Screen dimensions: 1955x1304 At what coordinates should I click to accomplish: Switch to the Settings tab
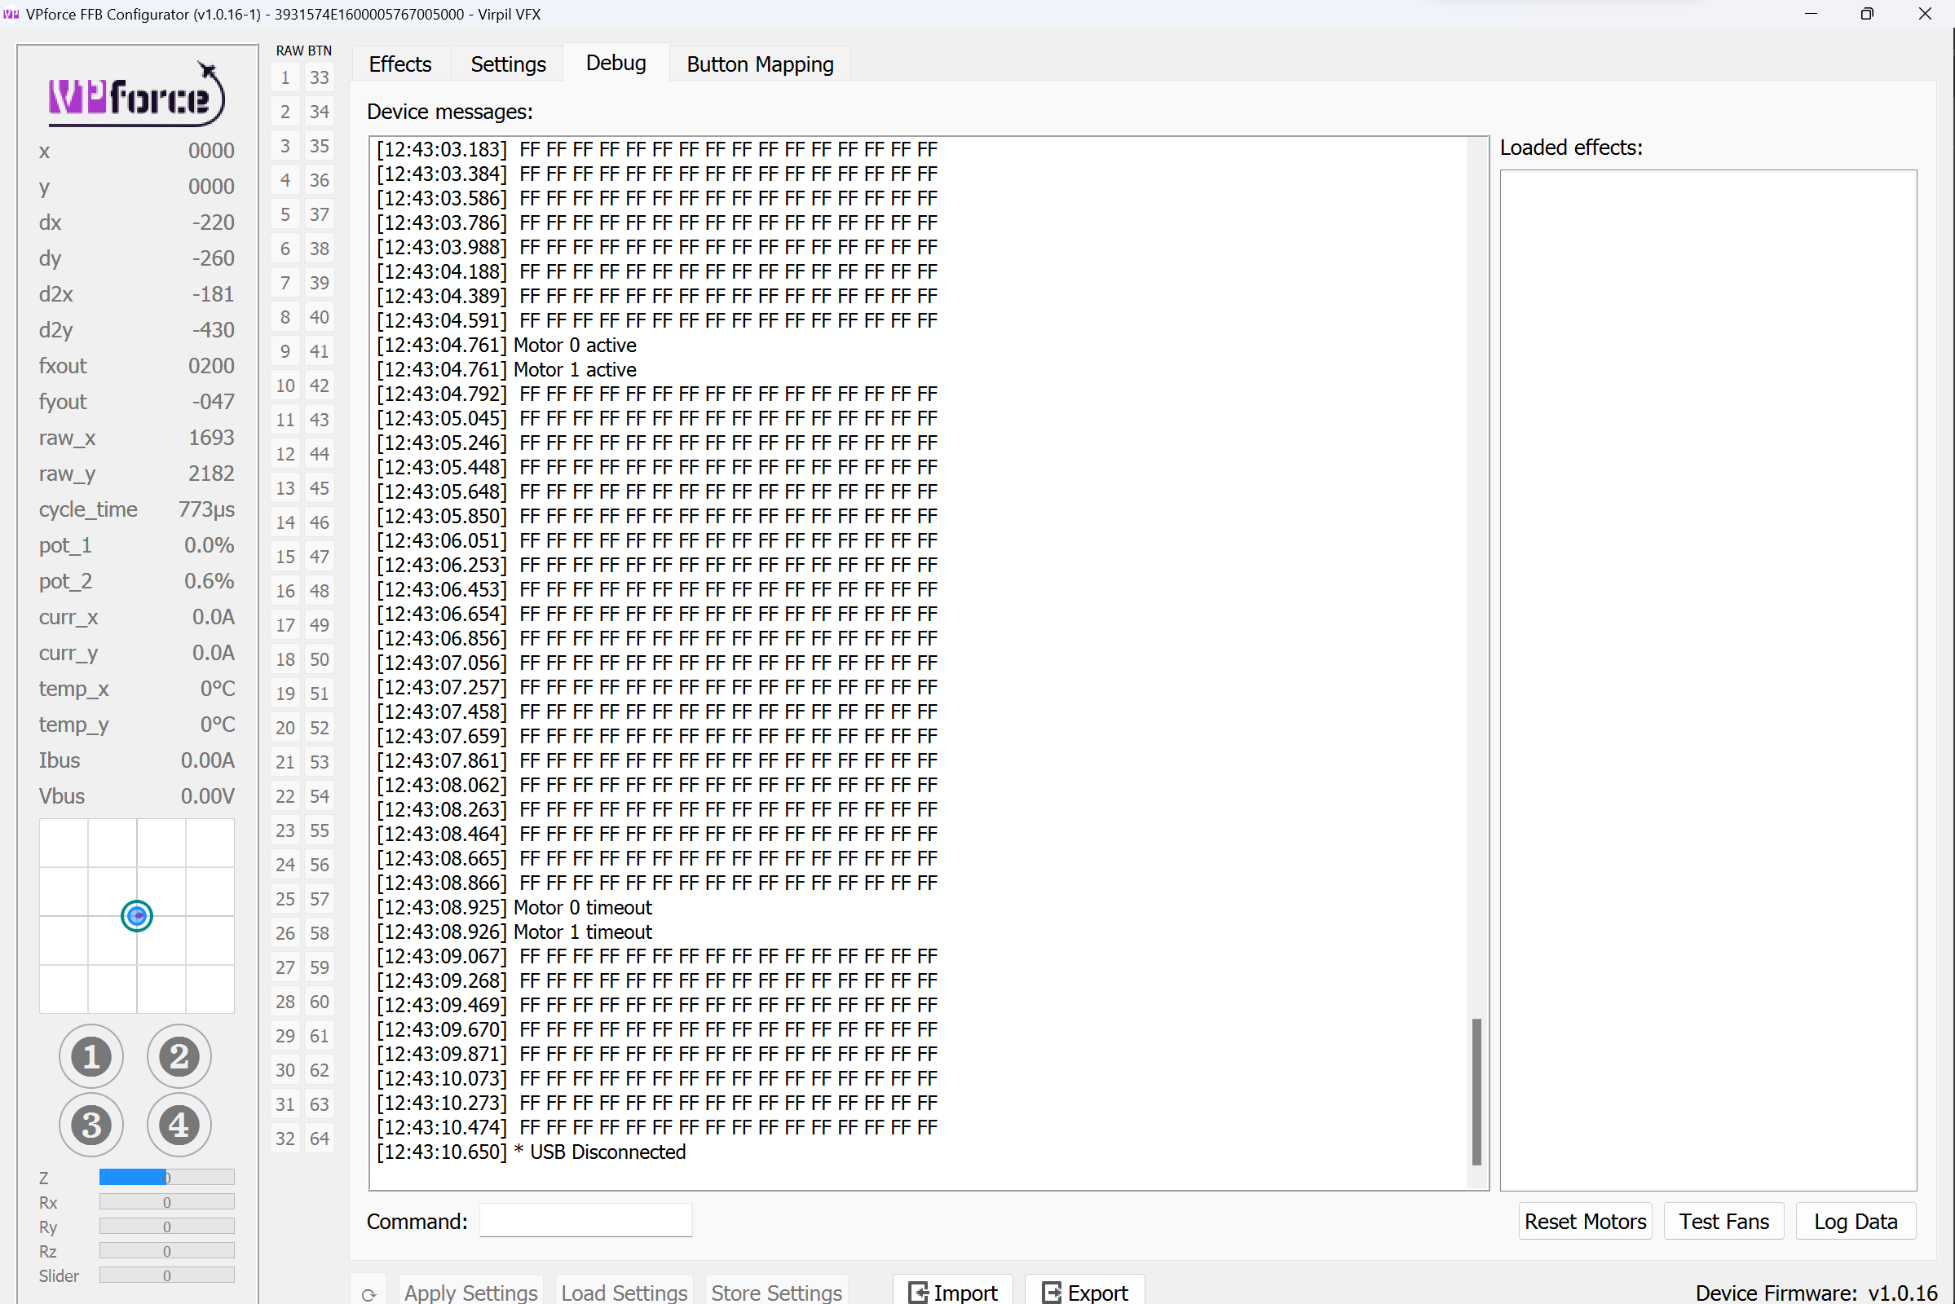coord(507,64)
